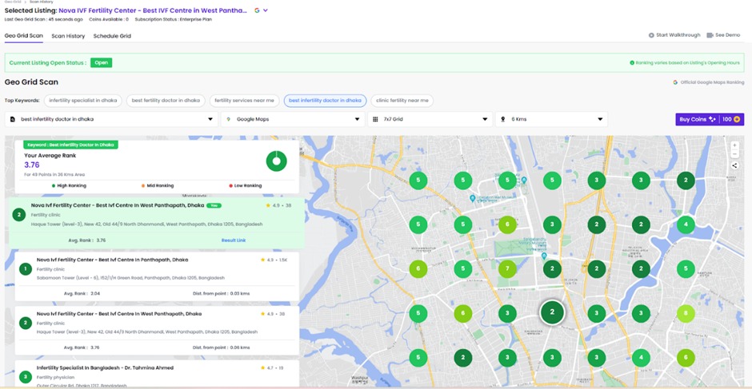Select the 'clinic fertility near me' chip

point(402,101)
